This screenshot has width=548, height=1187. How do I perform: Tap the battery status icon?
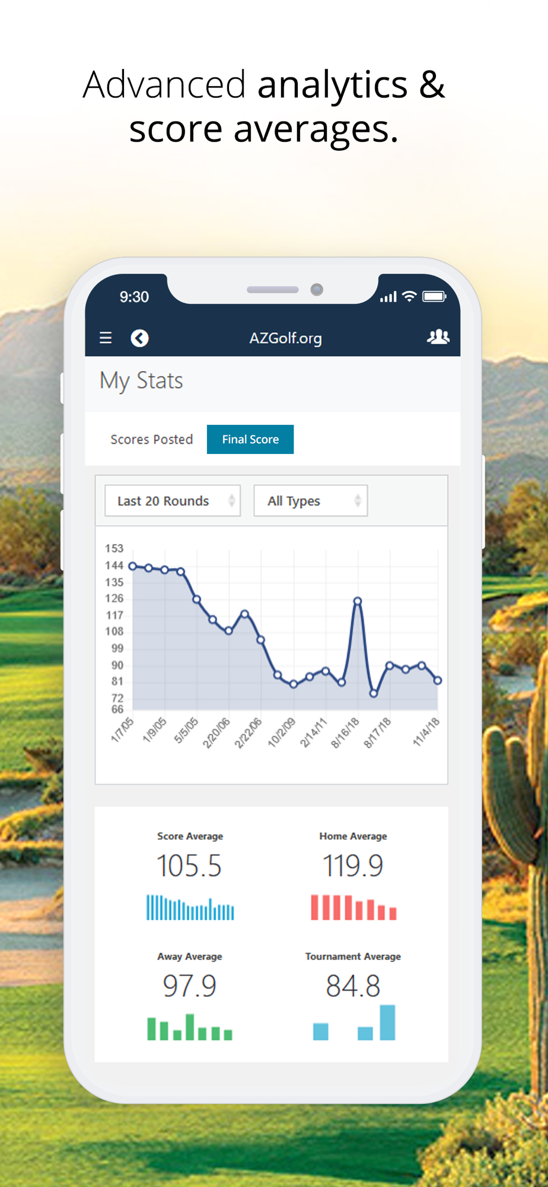(x=434, y=296)
